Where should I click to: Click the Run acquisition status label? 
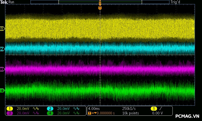pyautogui.click(x=11, y=2)
